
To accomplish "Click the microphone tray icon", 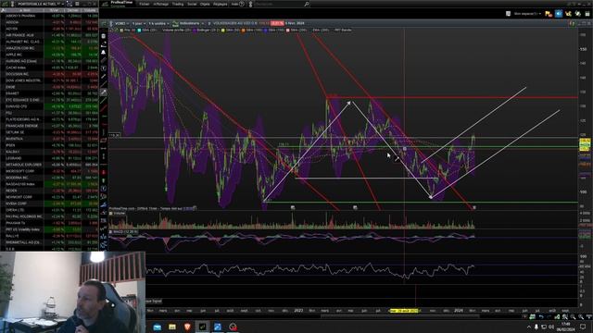I will [x=536, y=327].
